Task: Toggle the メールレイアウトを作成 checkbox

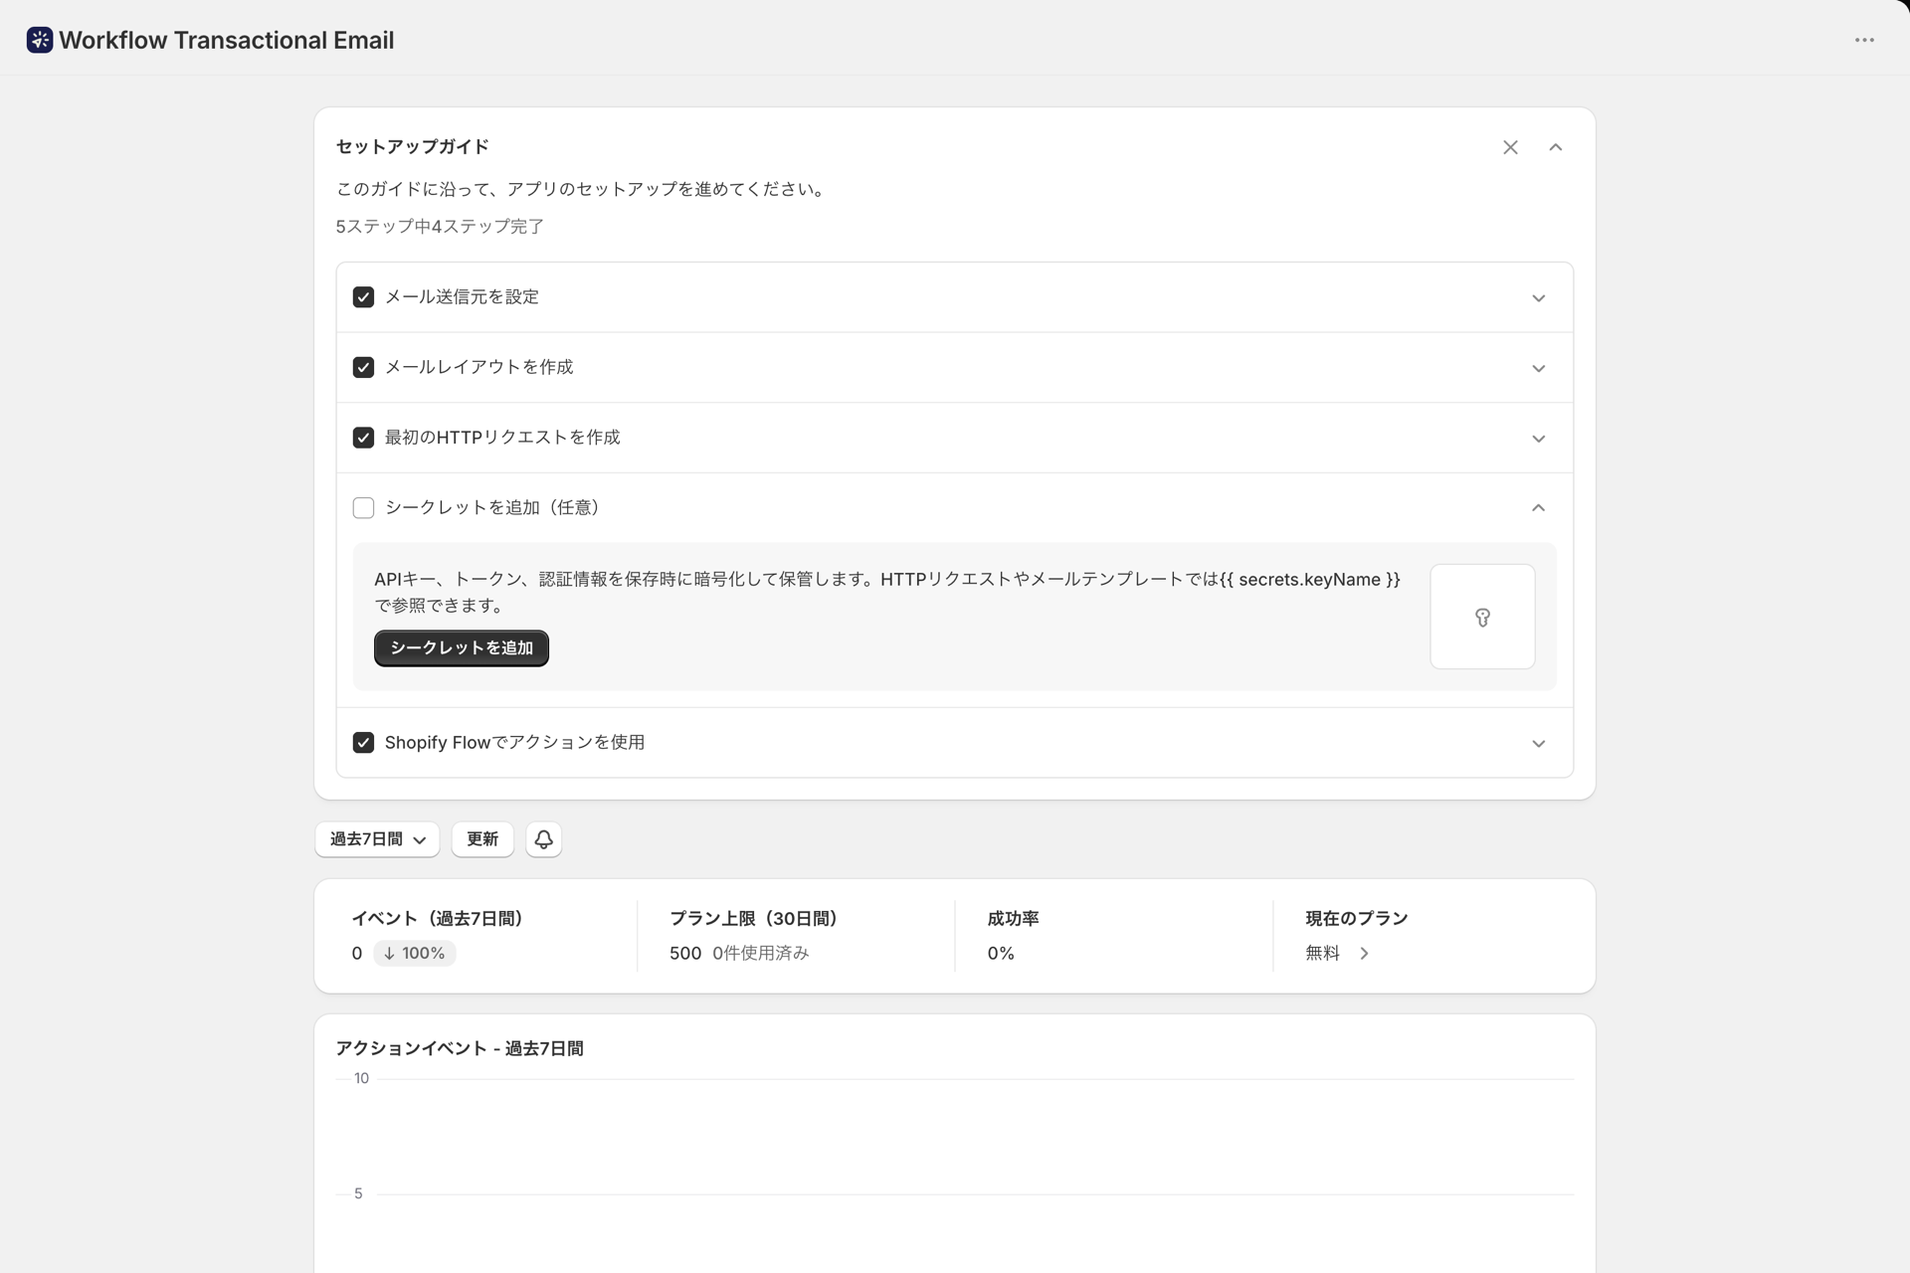Action: 363,368
